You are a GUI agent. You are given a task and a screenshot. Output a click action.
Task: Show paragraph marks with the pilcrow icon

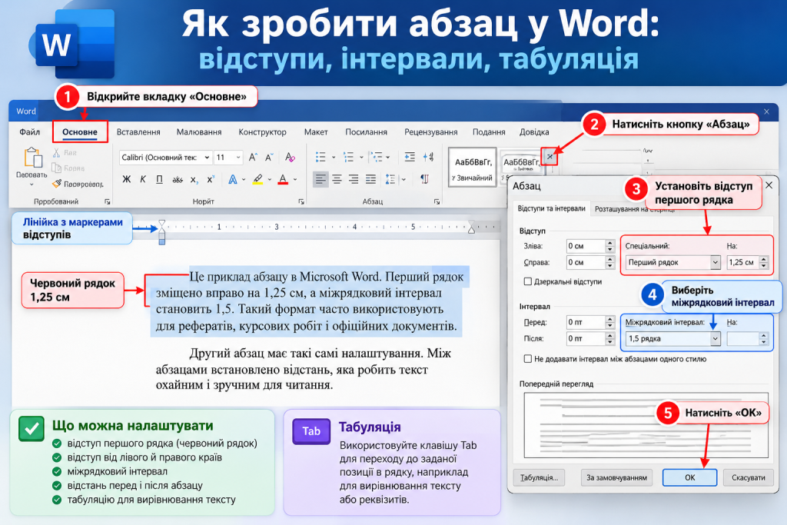tap(424, 179)
